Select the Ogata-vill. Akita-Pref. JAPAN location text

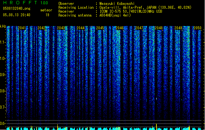(145, 7)
